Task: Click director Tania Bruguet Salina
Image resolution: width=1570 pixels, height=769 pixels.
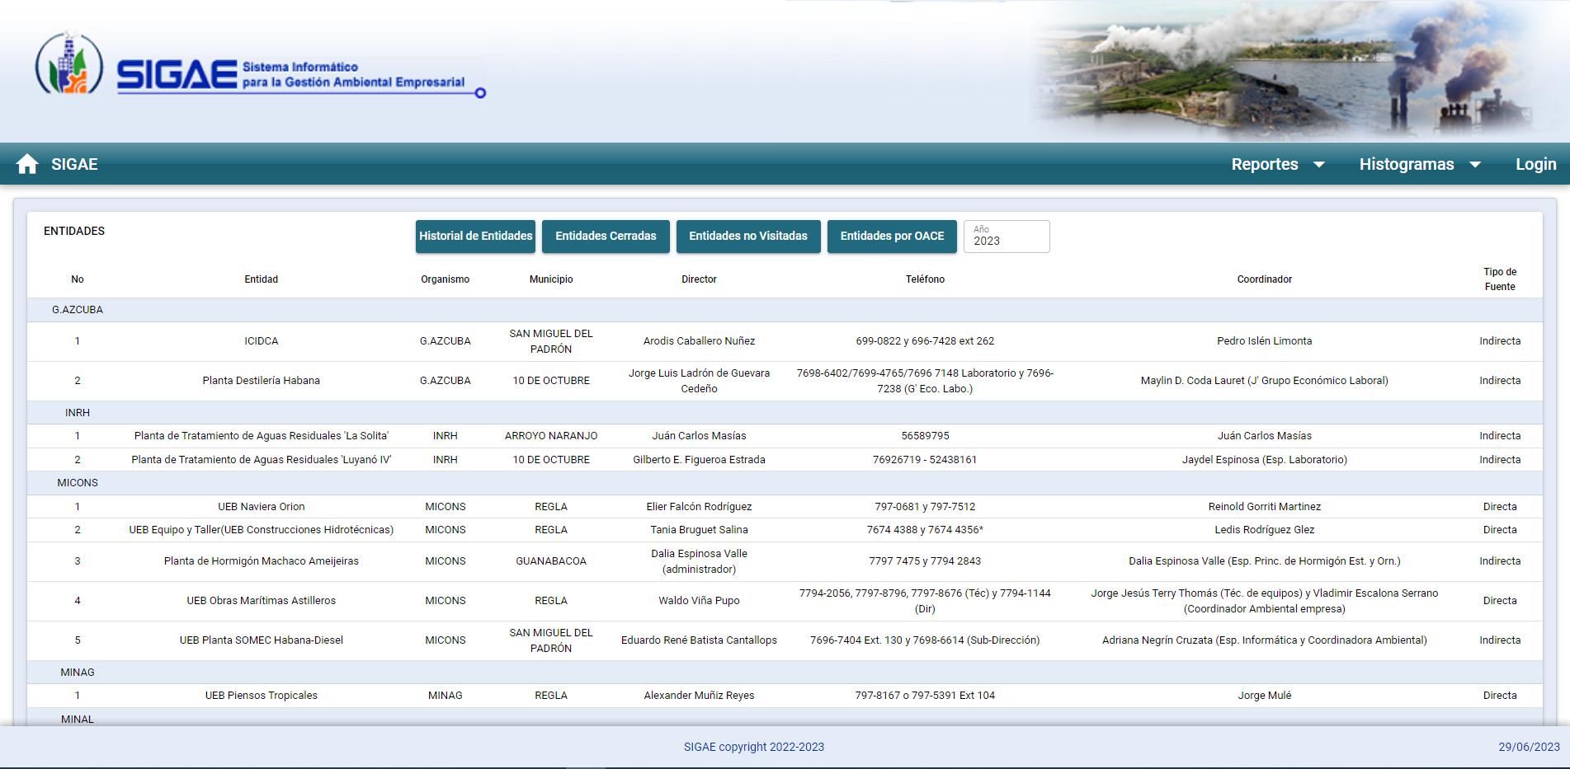Action: click(699, 530)
